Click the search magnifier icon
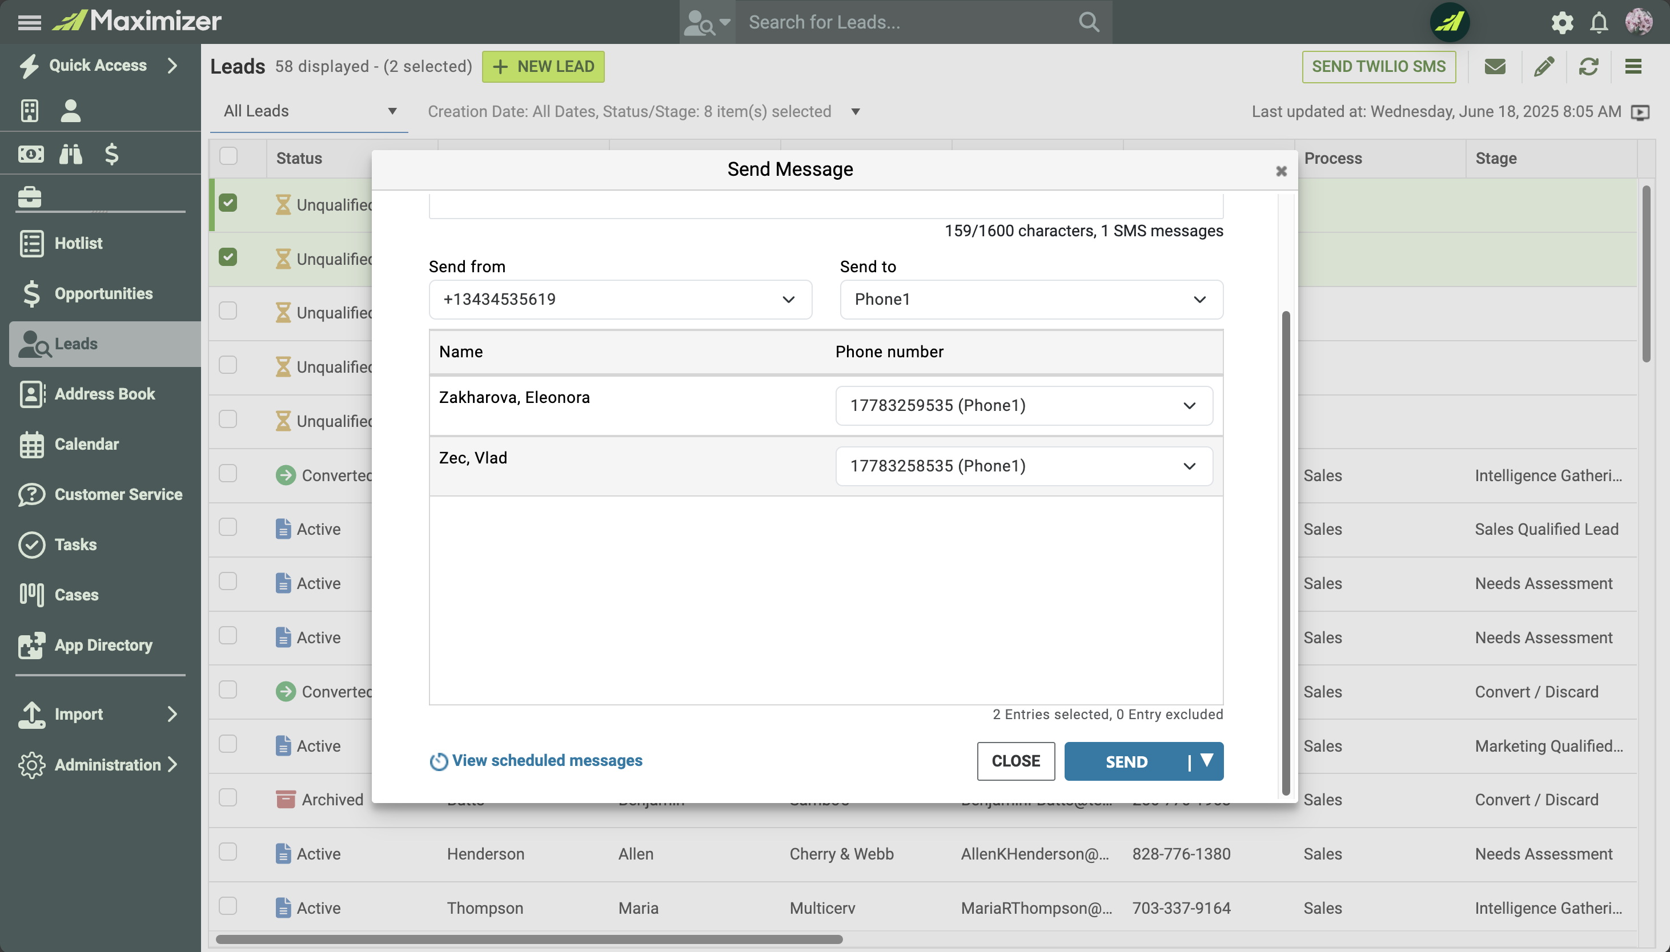 (1089, 22)
